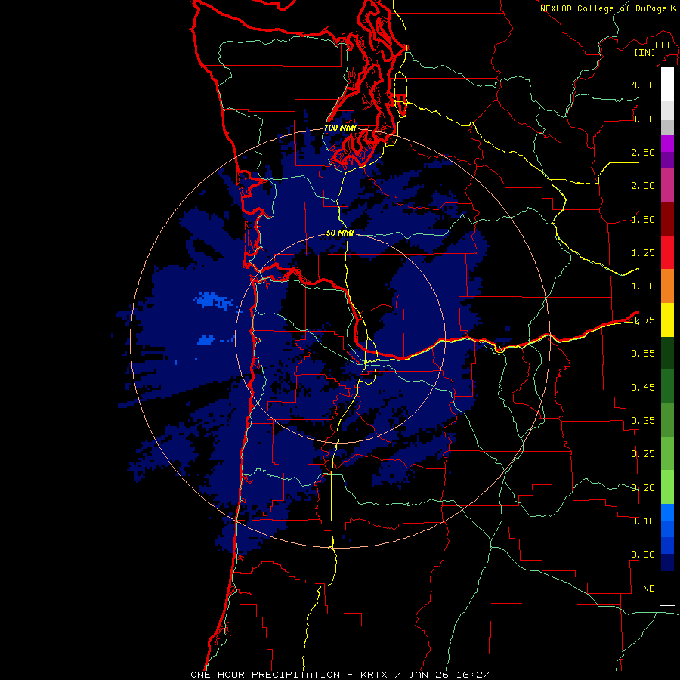Click the 0.20 legend value
Screen dimensions: 680x680
tap(643, 488)
